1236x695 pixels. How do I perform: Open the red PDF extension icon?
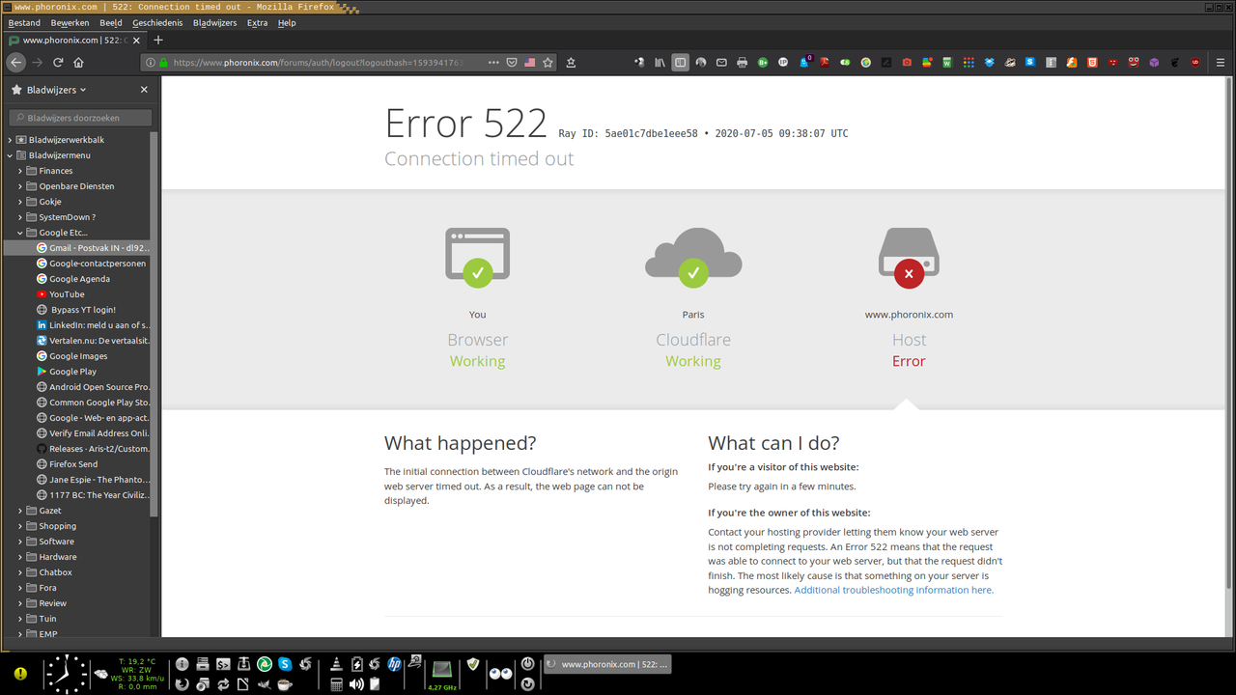(825, 62)
